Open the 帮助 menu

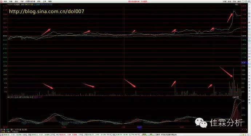tap(50, 1)
